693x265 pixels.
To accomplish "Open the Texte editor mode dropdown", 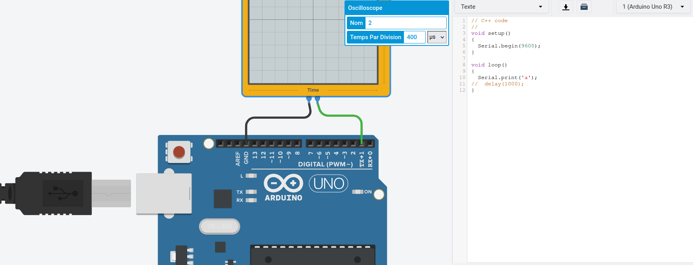I will click(x=501, y=7).
